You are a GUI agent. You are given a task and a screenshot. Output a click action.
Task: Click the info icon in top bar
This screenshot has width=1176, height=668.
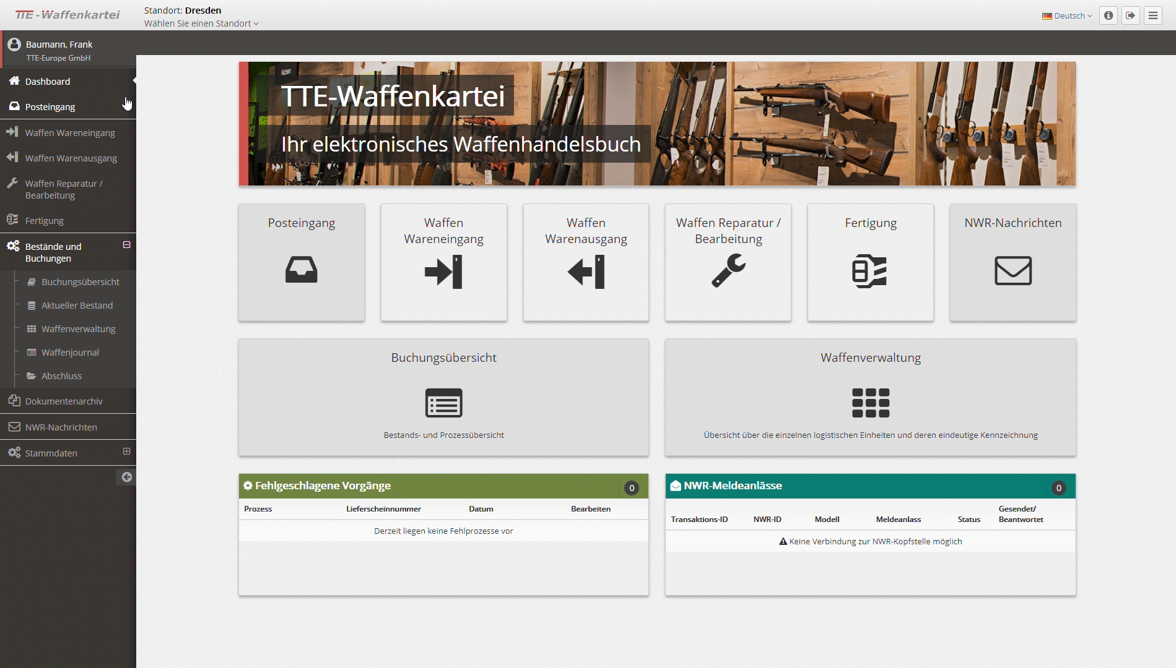click(1108, 15)
